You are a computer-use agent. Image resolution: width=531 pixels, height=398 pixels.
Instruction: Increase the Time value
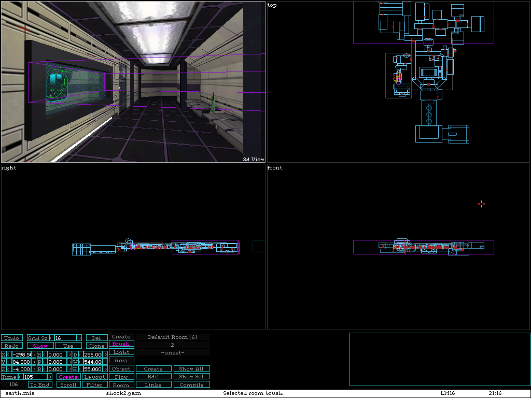(x=50, y=377)
